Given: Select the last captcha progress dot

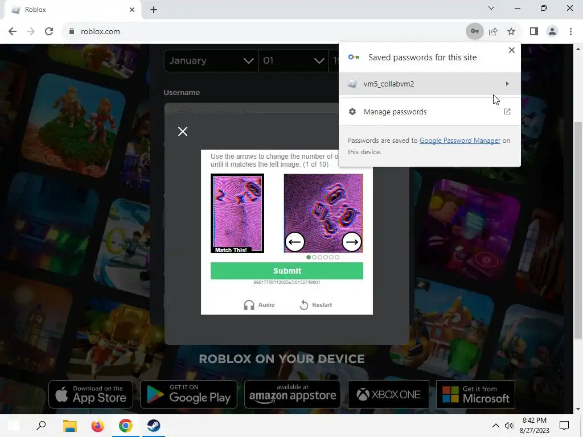Looking at the screenshot, I should pyautogui.click(x=337, y=257).
